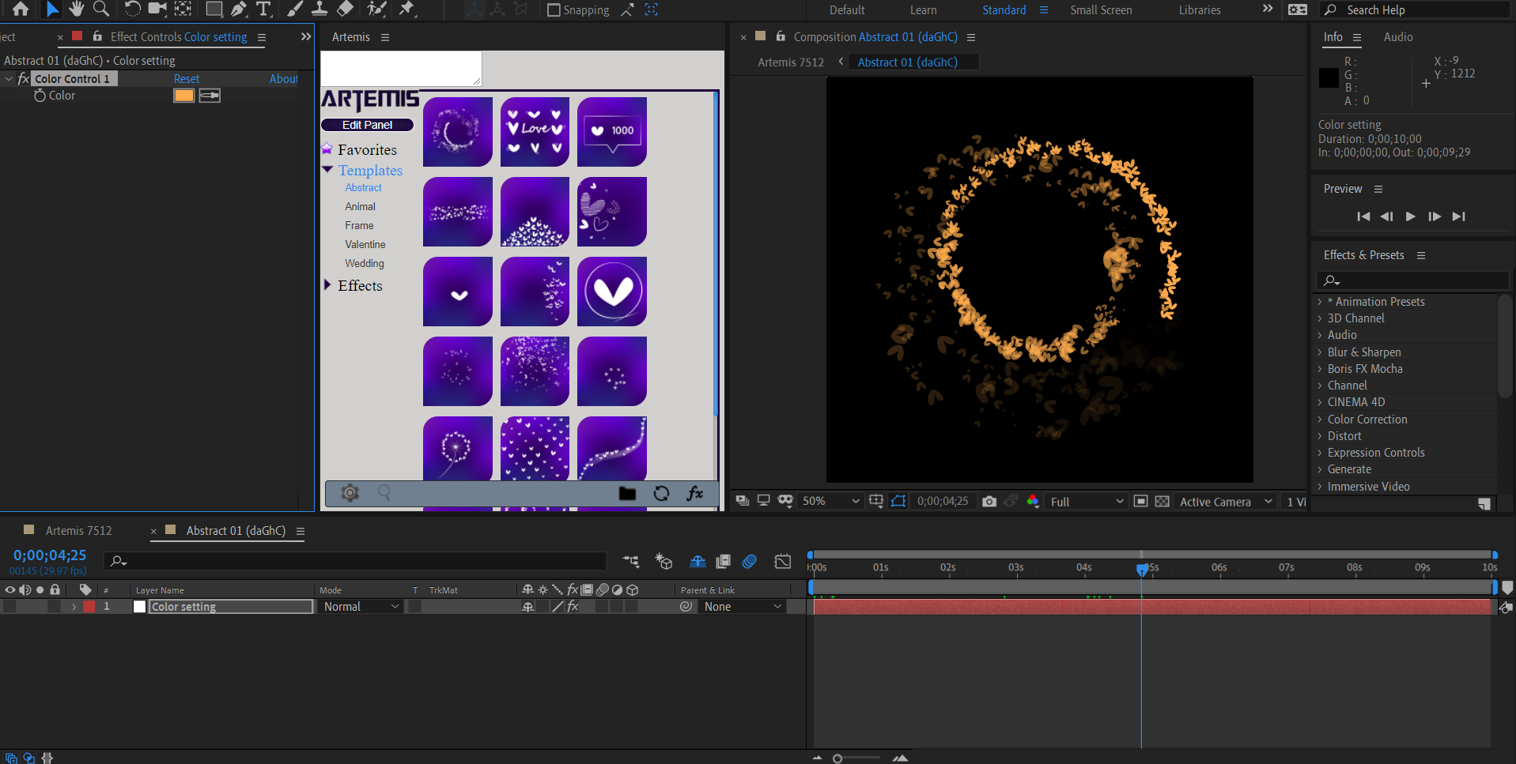
Task: Select the Puppet Pin tool
Action: (x=407, y=9)
